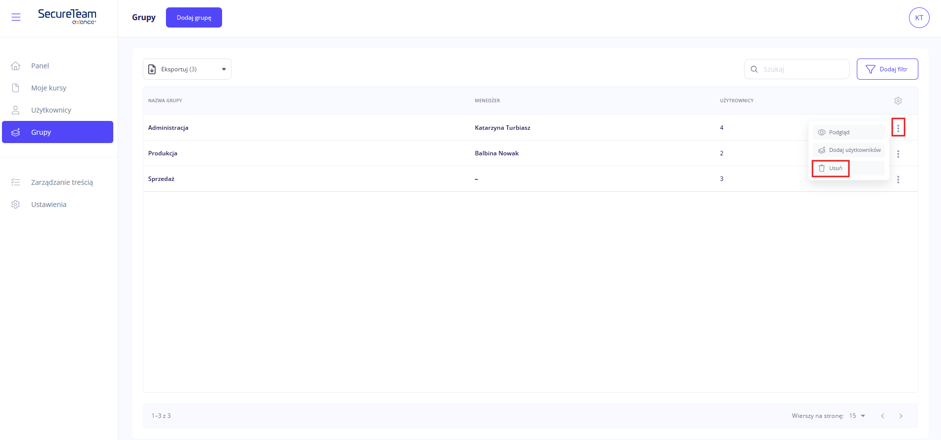
Task: Click the Dodaj filtr button
Action: 887,69
